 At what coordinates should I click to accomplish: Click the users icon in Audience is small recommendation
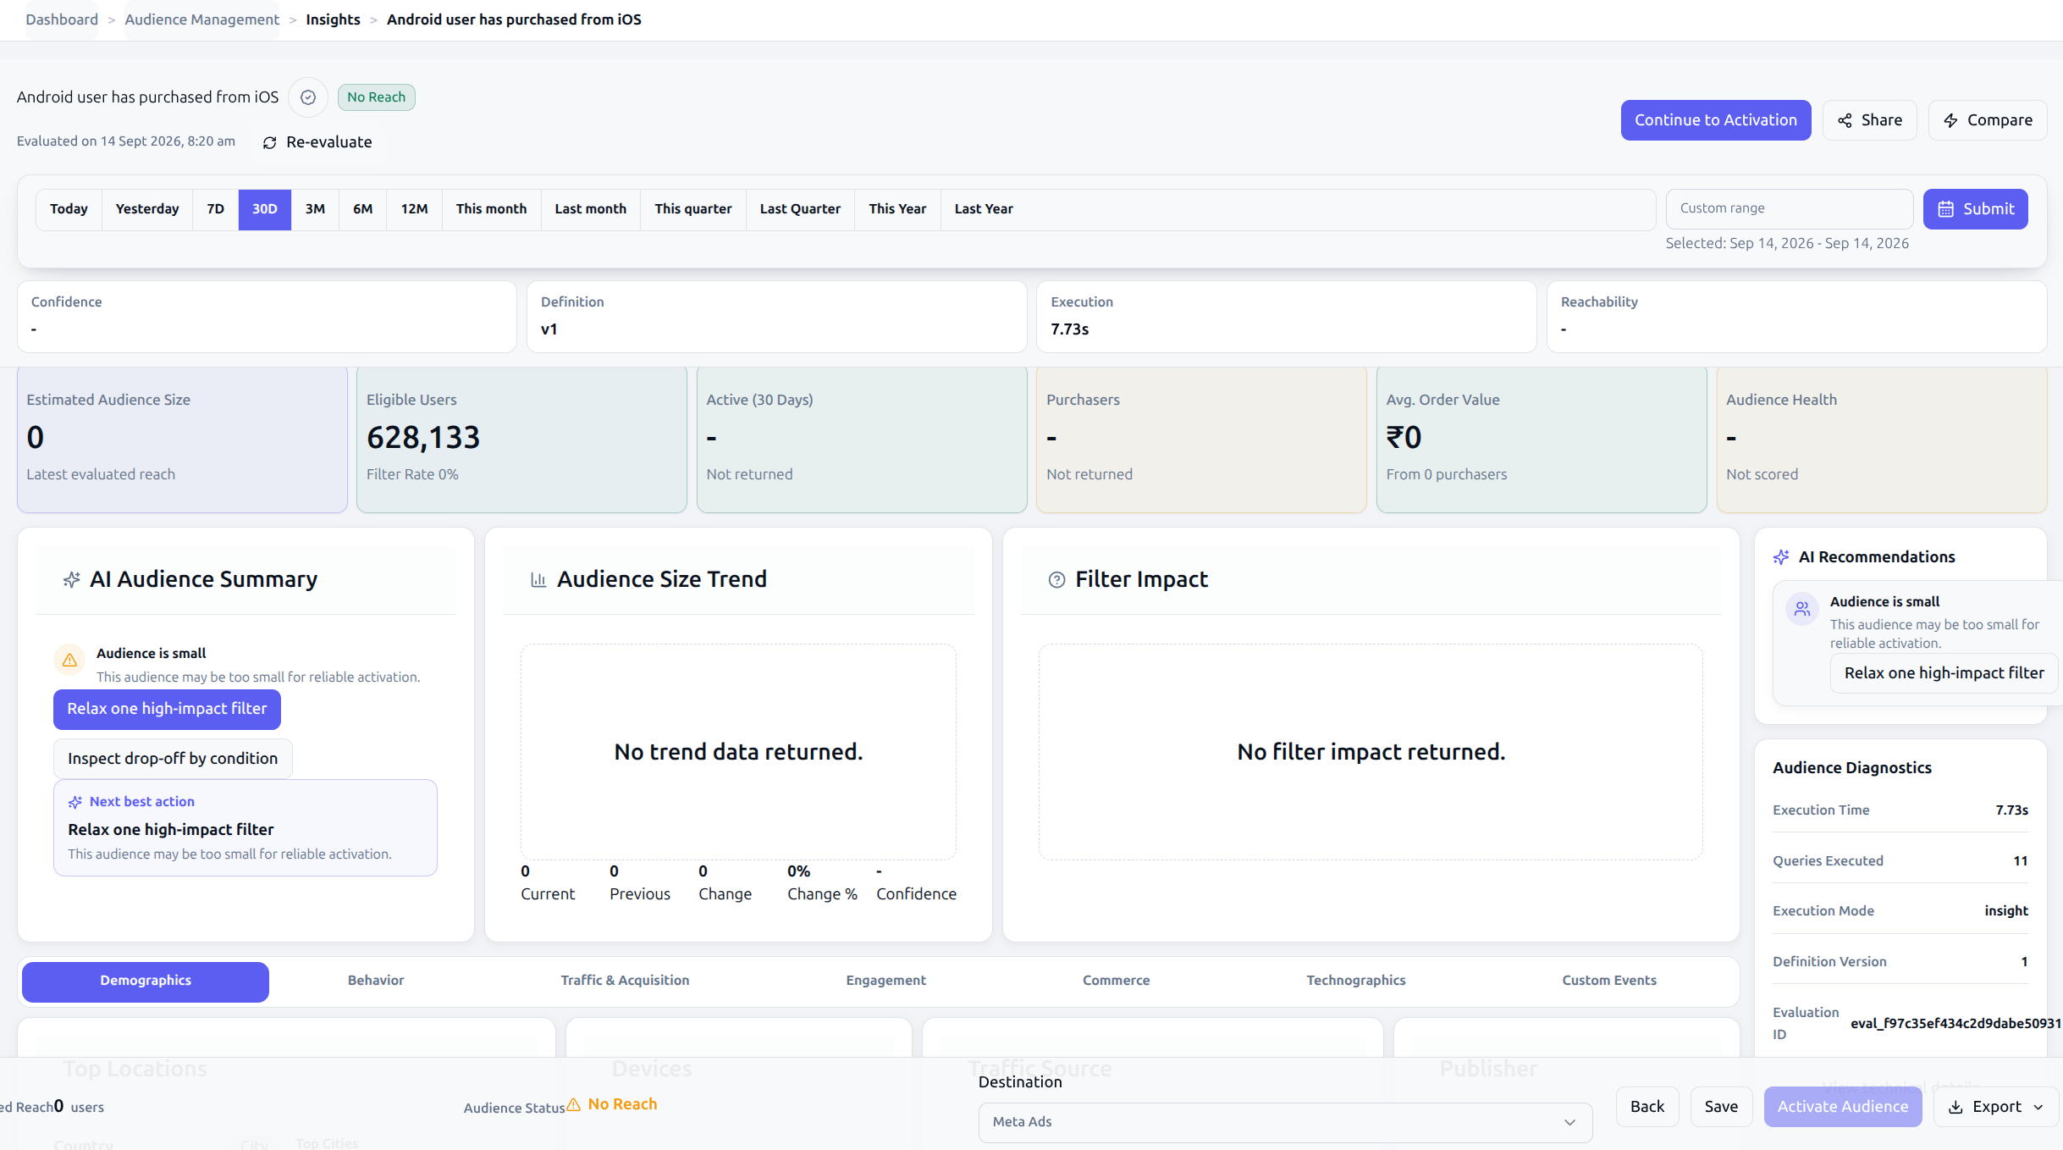[1802, 608]
